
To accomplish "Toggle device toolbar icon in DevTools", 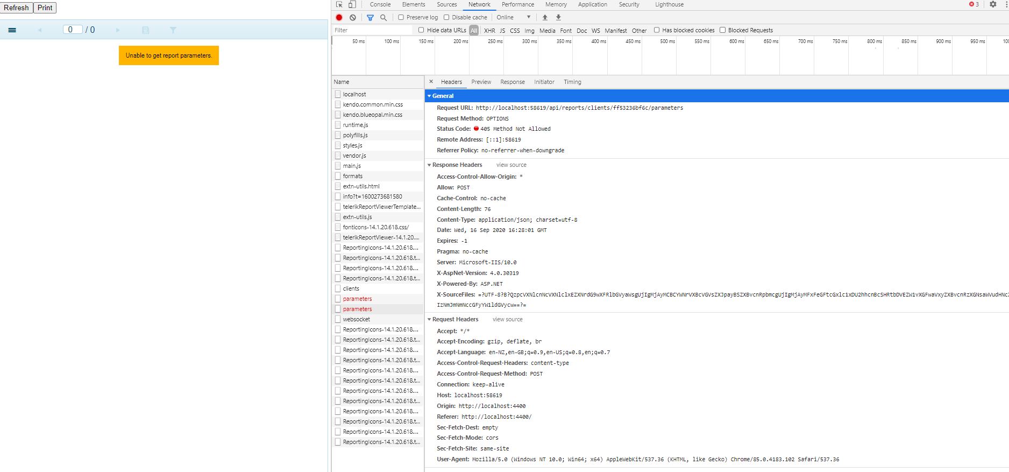I will [x=352, y=4].
